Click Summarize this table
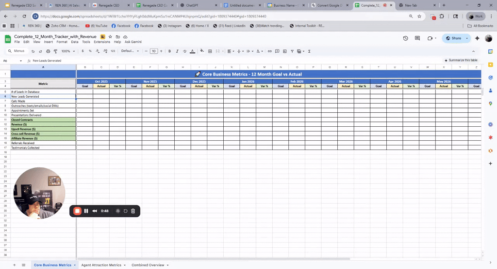This screenshot has height=269, width=497. [461, 60]
